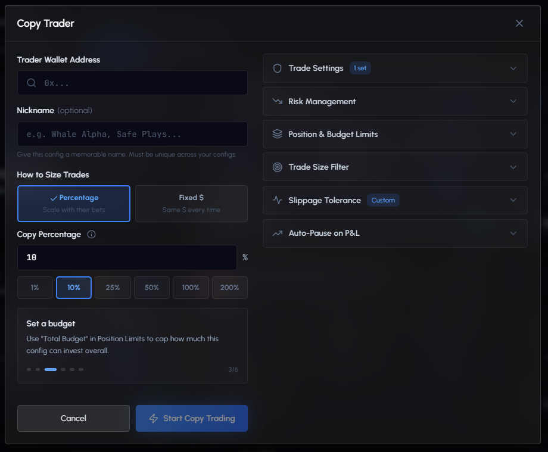Expand the Trade Size Filter section
This screenshot has width=548, height=452.
click(395, 167)
